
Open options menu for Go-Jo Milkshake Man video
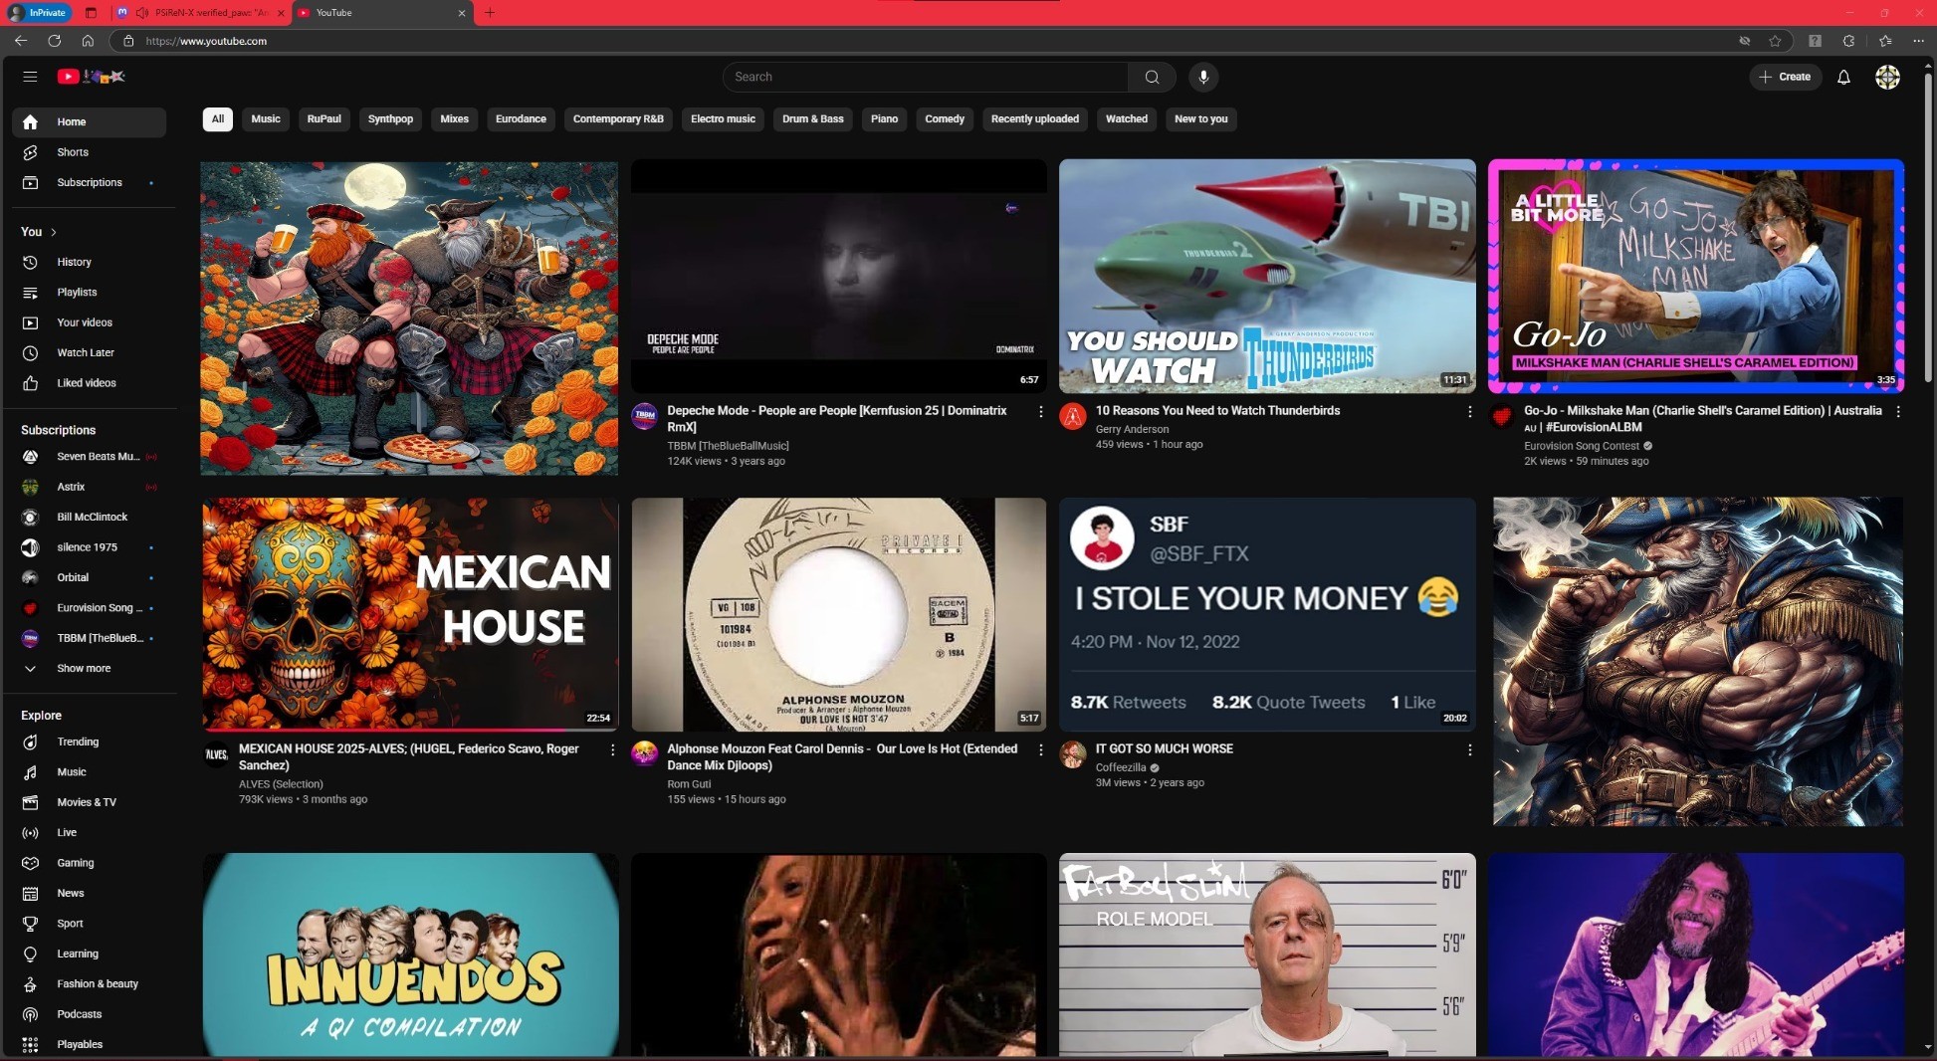coord(1898,412)
